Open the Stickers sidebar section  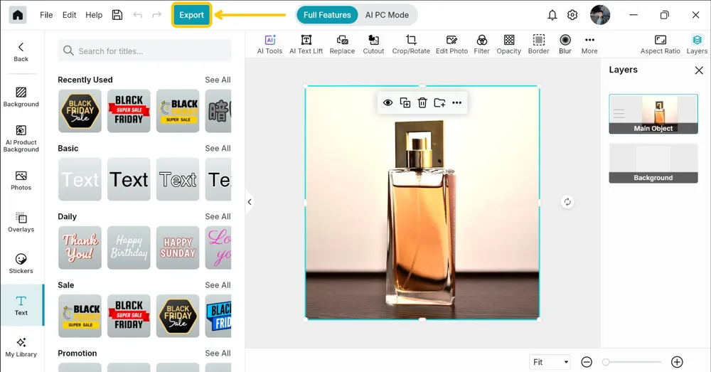tap(21, 264)
